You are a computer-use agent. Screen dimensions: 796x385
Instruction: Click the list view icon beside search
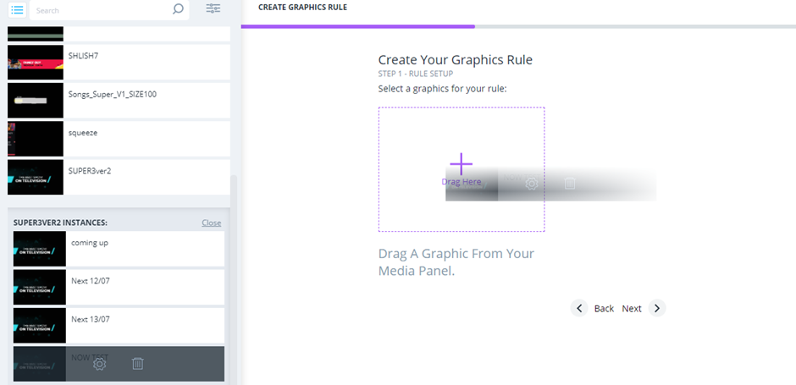click(x=17, y=10)
